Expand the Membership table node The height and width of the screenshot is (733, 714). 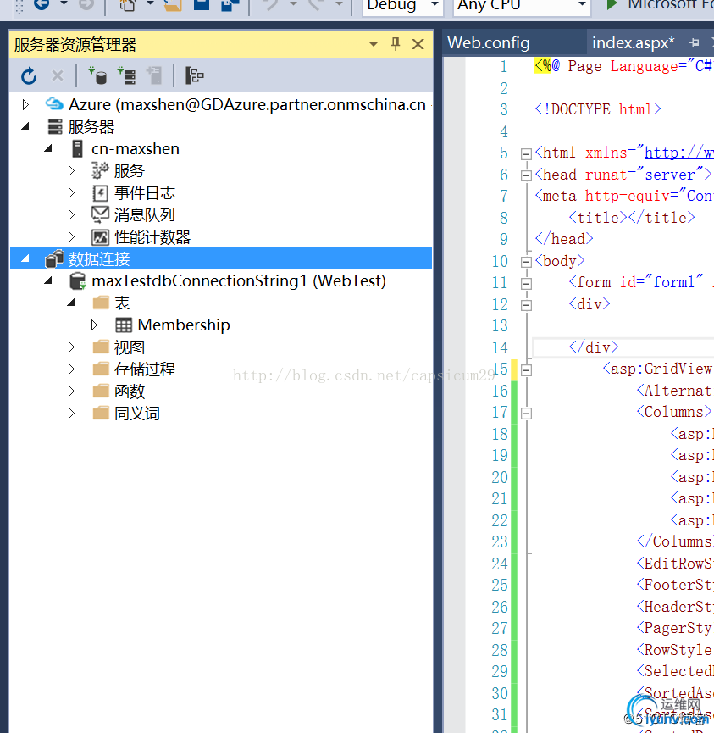[94, 325]
